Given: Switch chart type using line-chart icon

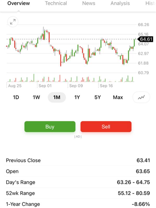Looking at the screenshot, I should (x=141, y=97).
